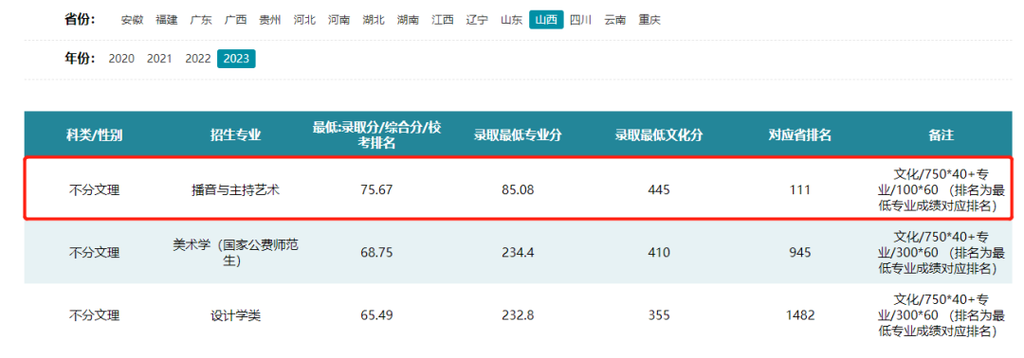This screenshot has height=358, width=1024.
Task: Click the score value 68.75
Action: (x=376, y=253)
